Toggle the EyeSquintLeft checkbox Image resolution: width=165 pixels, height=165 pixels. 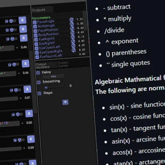[37, 57]
